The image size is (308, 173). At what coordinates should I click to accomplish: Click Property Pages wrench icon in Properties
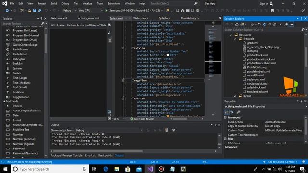[238, 112]
